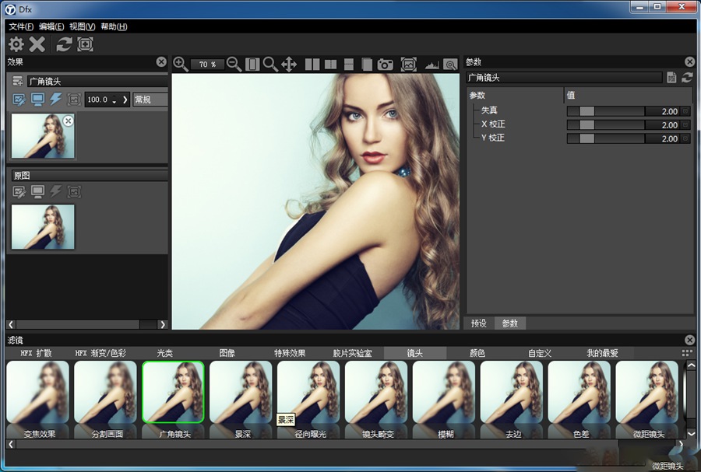
Task: Open the 70% zoom level selector
Action: (x=206, y=65)
